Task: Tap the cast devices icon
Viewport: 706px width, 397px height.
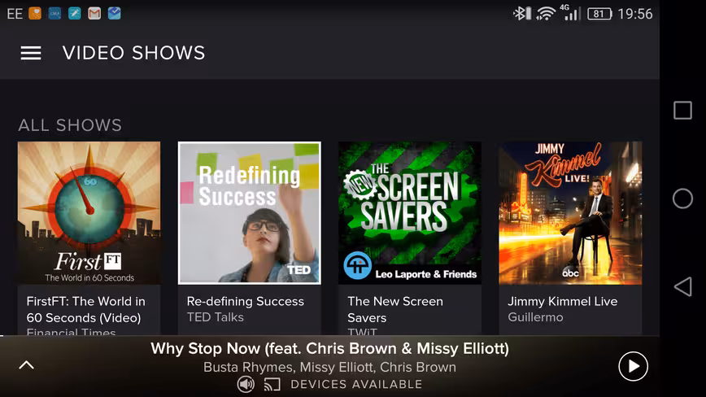Action: (272, 385)
